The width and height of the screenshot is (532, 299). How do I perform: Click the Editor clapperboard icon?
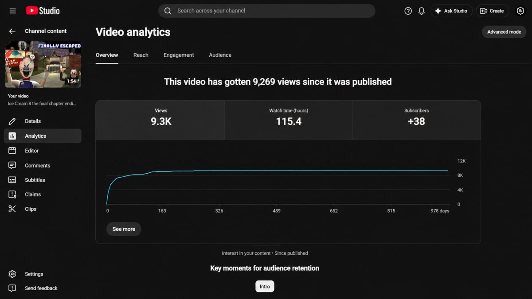click(x=12, y=151)
